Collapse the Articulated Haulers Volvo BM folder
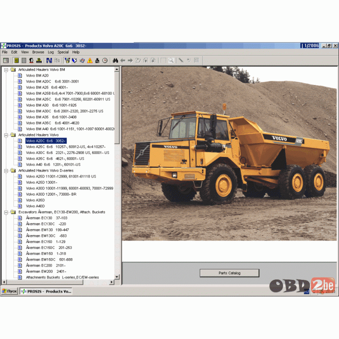This screenshot has height=339, width=339. [x=6, y=70]
